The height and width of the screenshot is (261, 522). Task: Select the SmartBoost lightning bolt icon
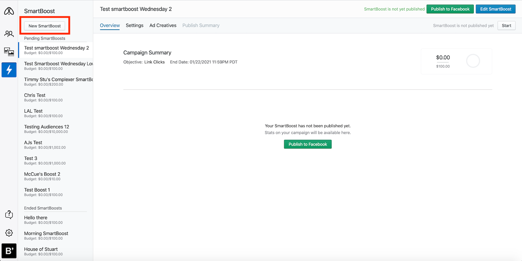[x=9, y=70]
